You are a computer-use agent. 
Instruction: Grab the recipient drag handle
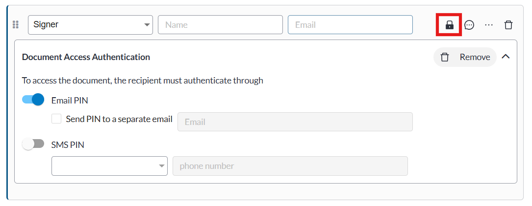click(x=15, y=25)
